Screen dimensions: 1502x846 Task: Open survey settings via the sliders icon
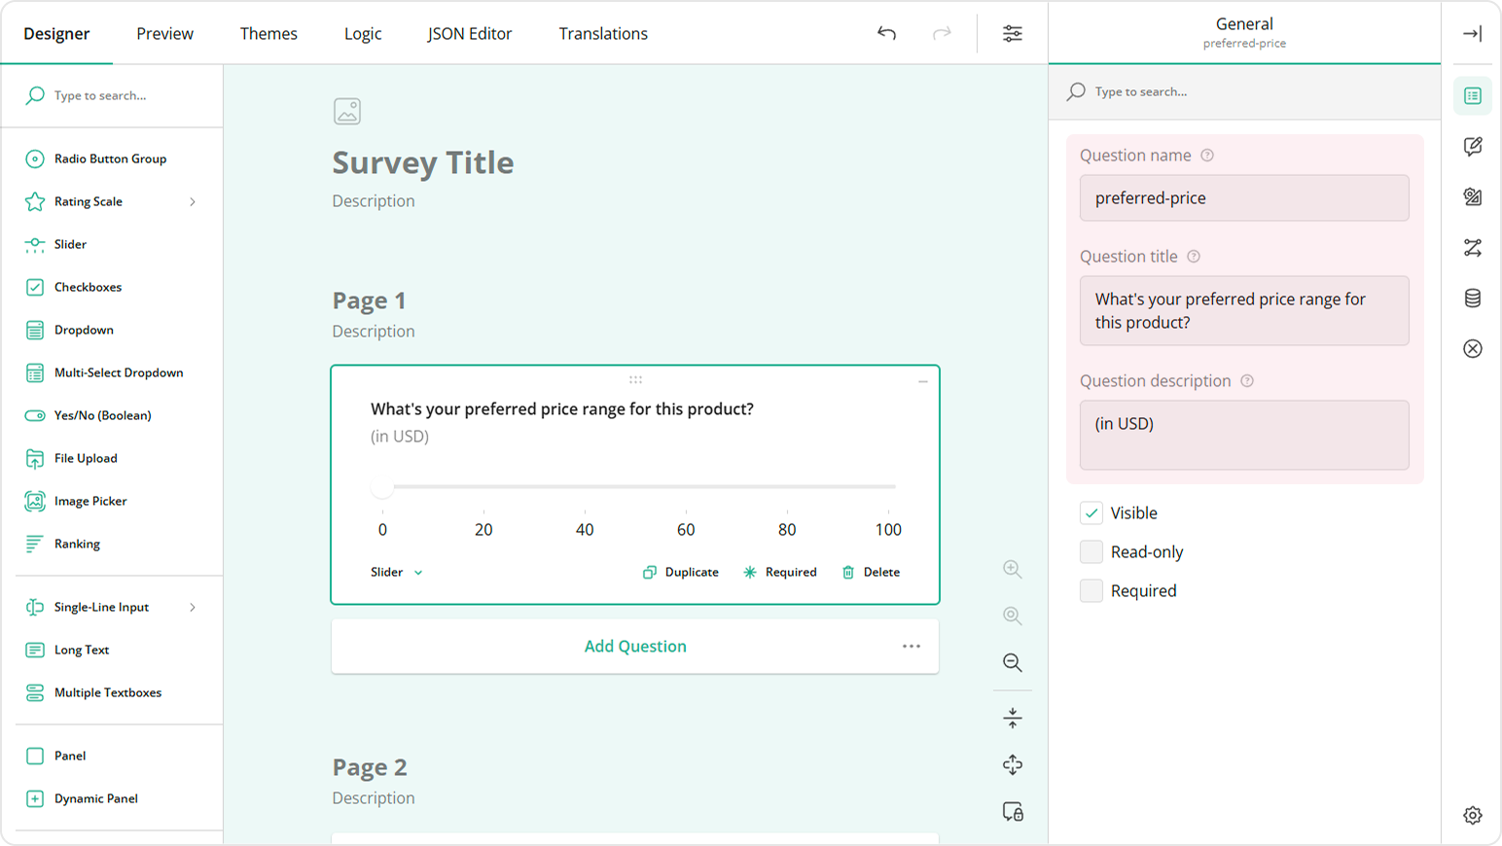1012,33
